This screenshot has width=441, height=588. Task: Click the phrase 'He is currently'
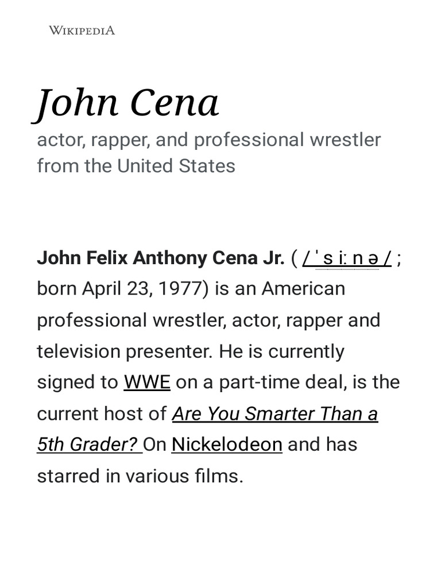click(x=282, y=351)
